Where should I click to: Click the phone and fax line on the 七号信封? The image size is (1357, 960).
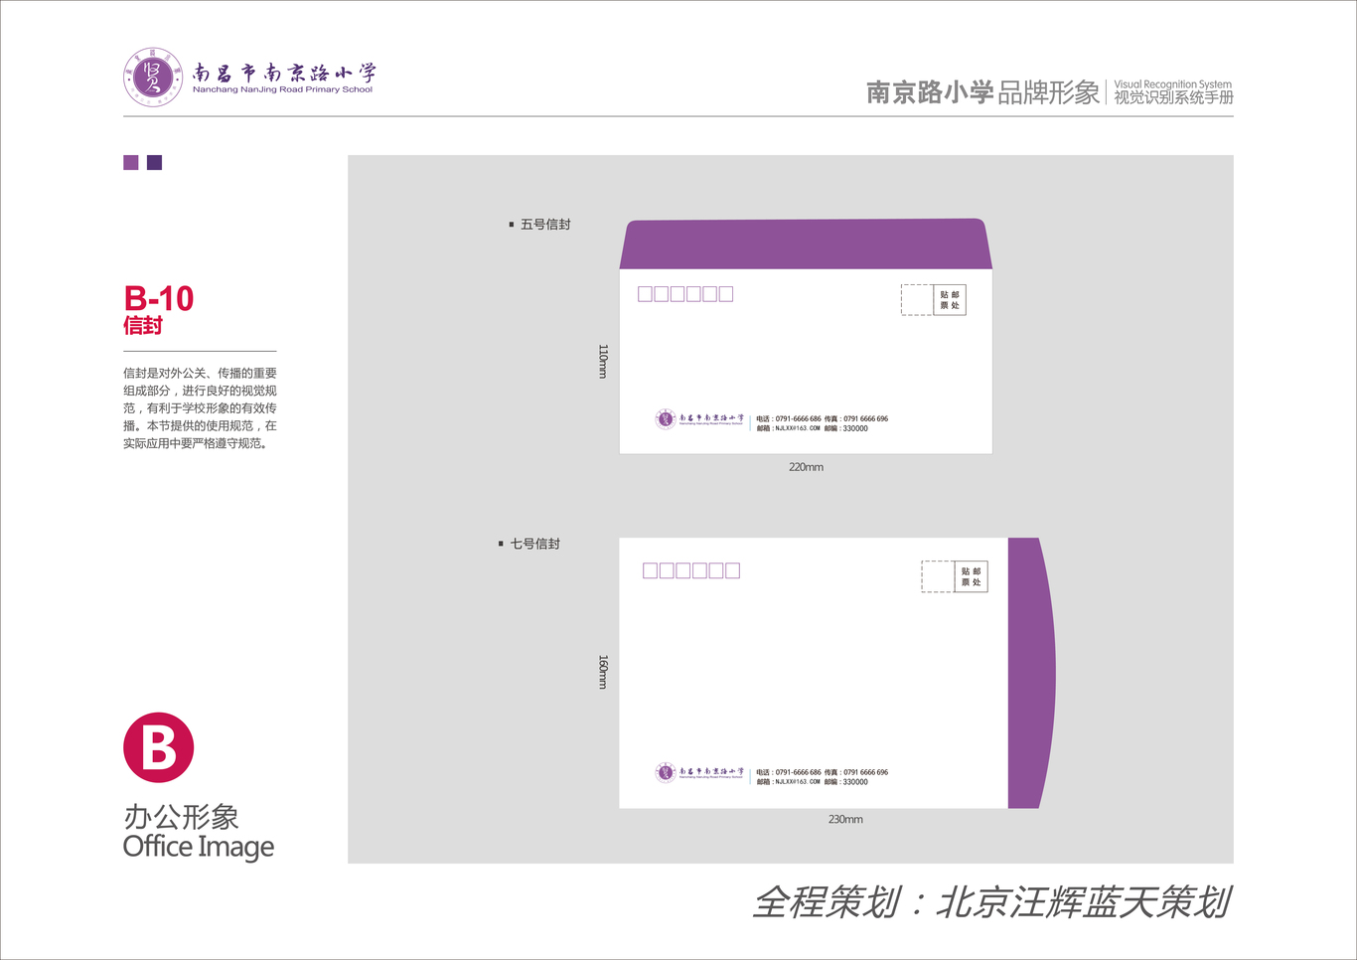tap(822, 772)
